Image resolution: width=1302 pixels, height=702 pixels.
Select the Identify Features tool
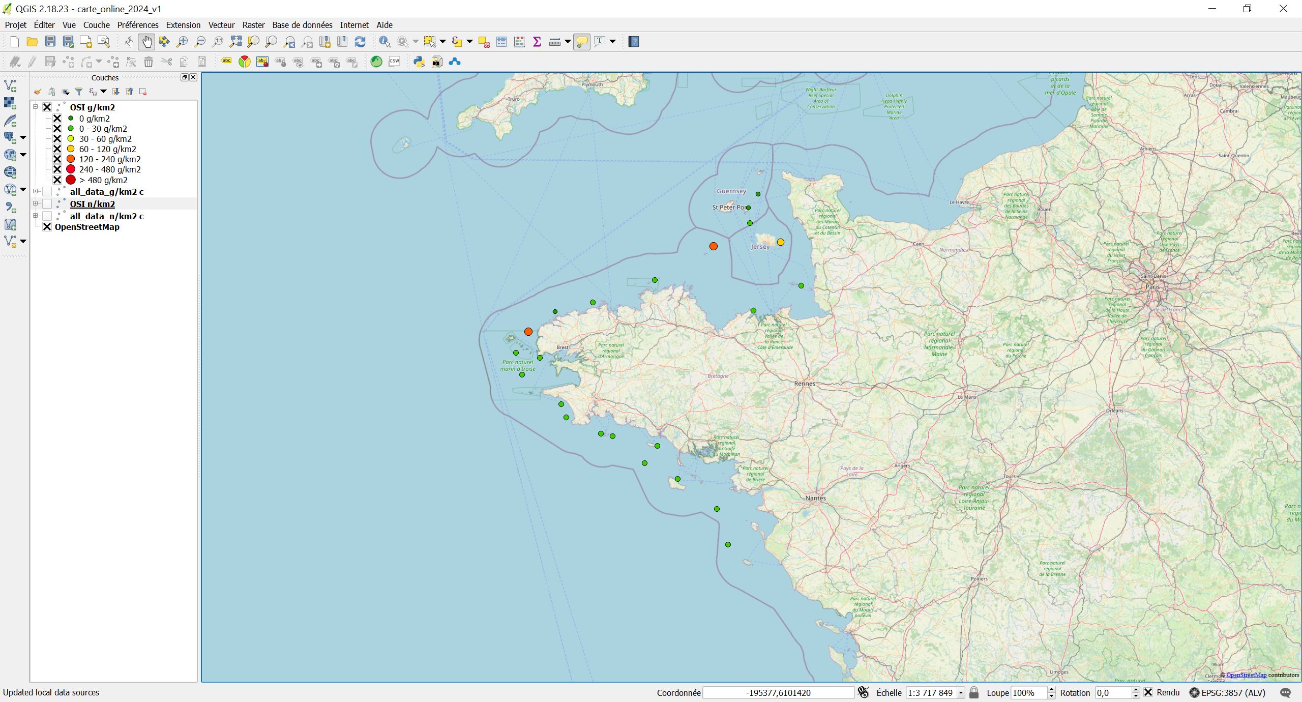pos(384,42)
